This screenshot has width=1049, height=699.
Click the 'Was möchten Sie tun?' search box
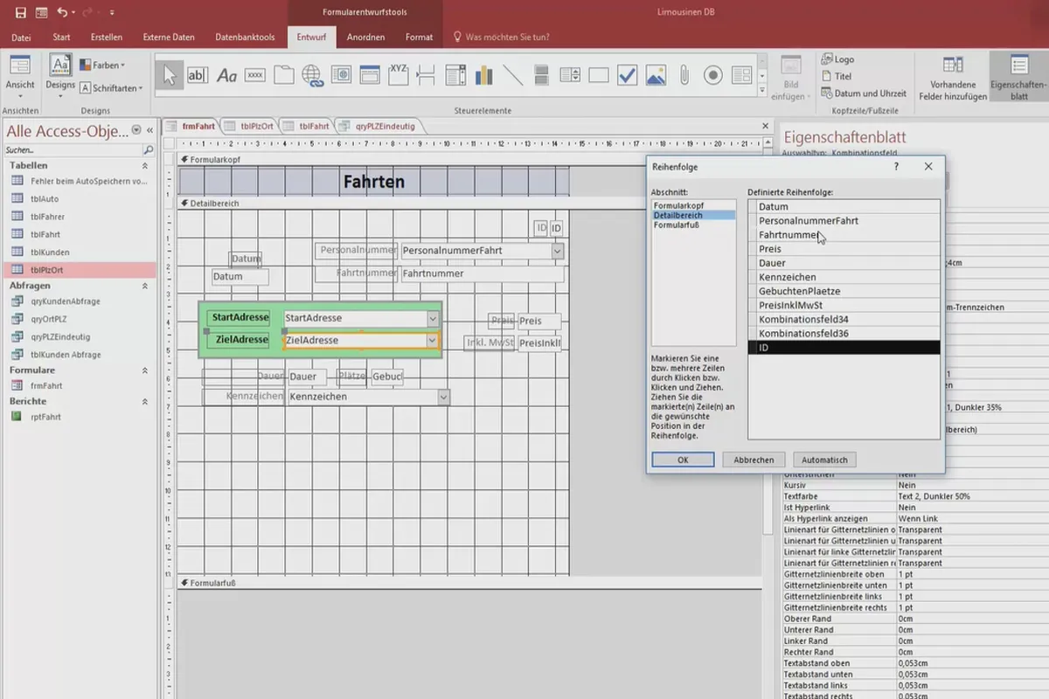504,38
